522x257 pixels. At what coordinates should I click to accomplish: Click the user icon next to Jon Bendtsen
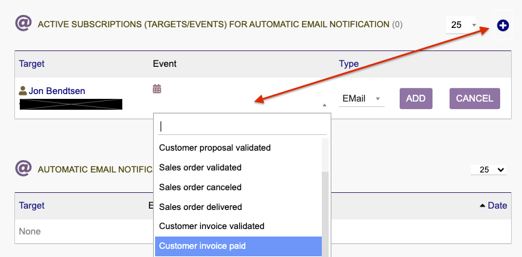click(x=23, y=91)
